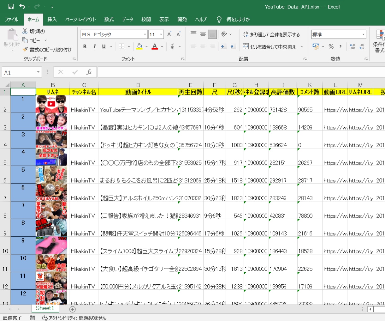This screenshot has width=385, height=321.
Task: Center text horizontally
Action: click(203, 47)
